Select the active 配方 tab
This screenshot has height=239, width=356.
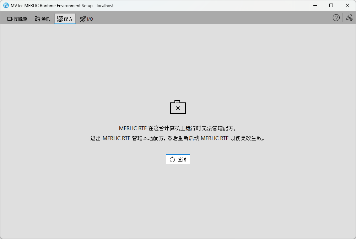pos(65,18)
